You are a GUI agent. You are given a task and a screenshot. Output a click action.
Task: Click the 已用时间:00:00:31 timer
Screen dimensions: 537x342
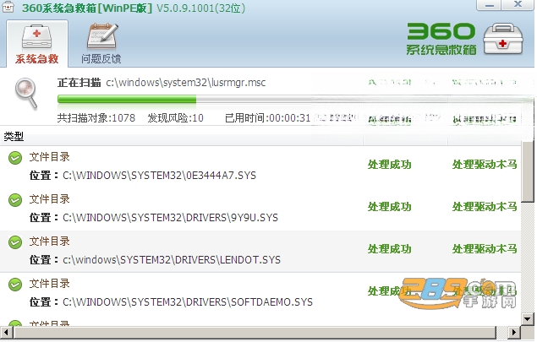(267, 118)
